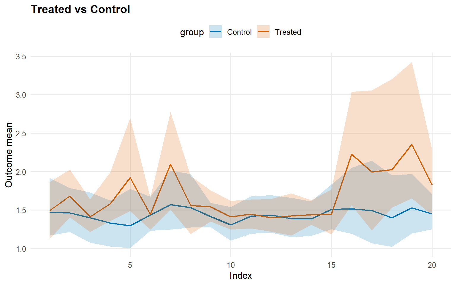Click the y-axis tick label 3.0
The image size is (456, 285).
21,95
